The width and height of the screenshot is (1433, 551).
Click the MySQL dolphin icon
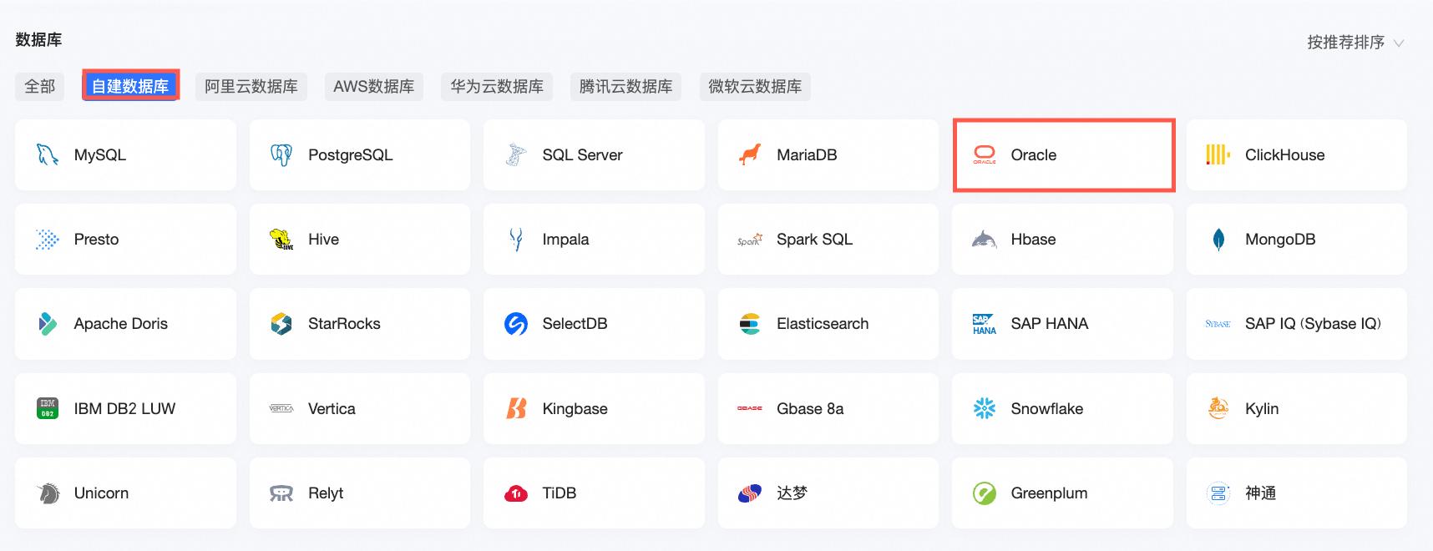[48, 154]
